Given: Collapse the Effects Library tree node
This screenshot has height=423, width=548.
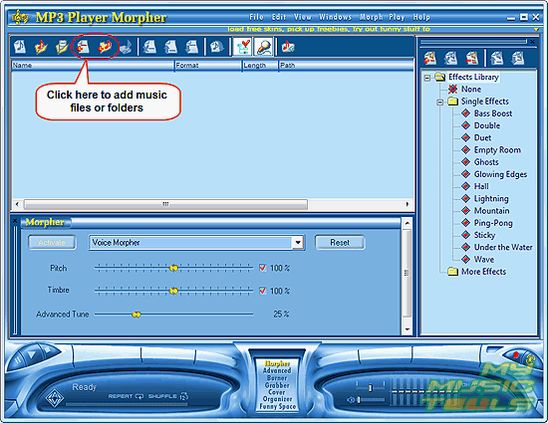Looking at the screenshot, I should pos(426,78).
